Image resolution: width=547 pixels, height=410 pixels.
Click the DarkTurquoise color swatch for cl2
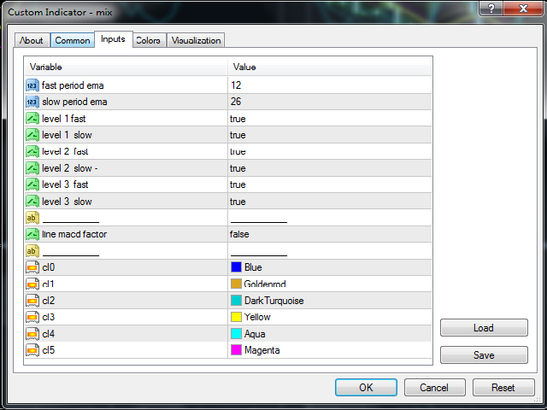click(x=236, y=300)
